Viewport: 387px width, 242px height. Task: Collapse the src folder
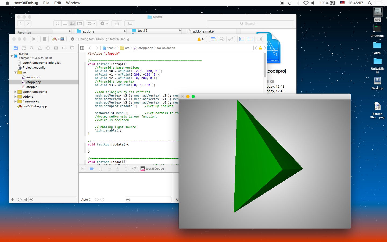[15, 72]
